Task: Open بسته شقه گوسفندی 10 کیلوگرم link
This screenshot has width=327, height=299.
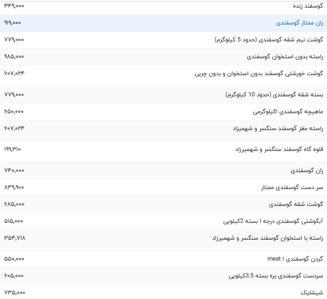Action: pyautogui.click(x=274, y=95)
